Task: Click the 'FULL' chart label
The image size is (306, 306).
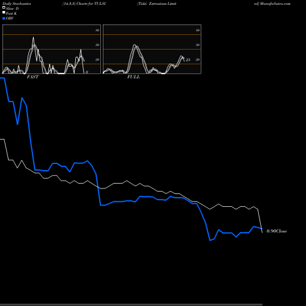Action: point(133,77)
